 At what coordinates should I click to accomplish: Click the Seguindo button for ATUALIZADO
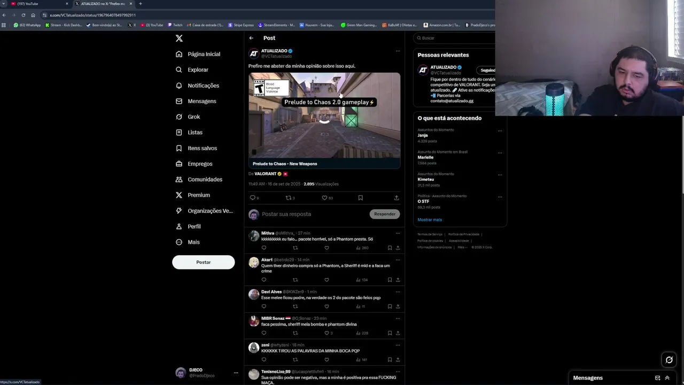coord(486,70)
